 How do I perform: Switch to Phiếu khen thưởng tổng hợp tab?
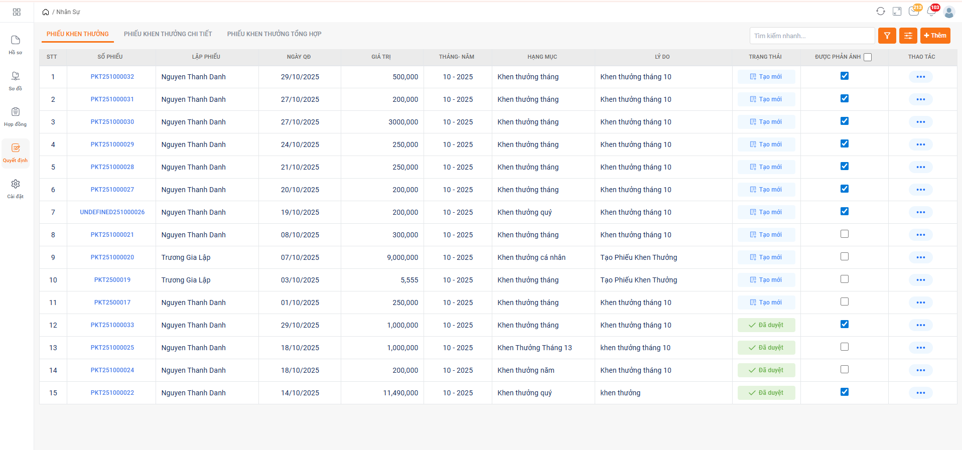[x=274, y=34]
